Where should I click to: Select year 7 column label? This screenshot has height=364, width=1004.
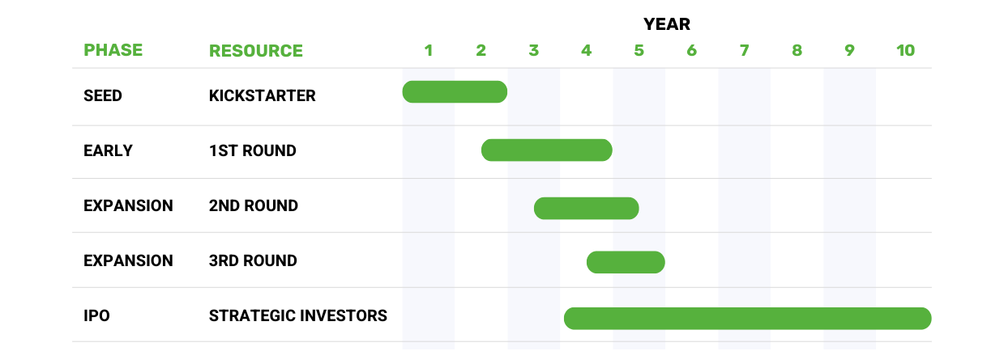pyautogui.click(x=744, y=50)
